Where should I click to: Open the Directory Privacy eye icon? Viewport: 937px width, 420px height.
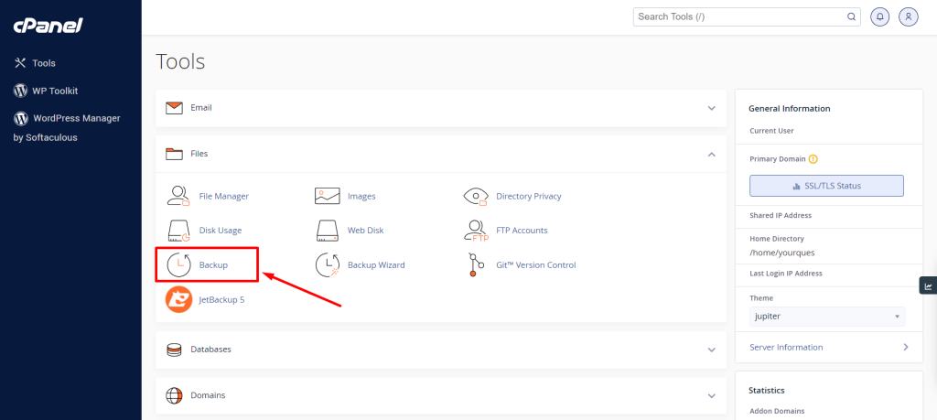coord(476,196)
